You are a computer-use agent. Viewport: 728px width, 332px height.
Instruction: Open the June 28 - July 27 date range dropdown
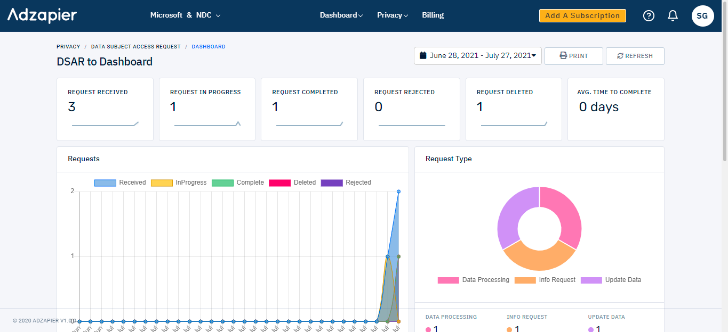tap(477, 55)
